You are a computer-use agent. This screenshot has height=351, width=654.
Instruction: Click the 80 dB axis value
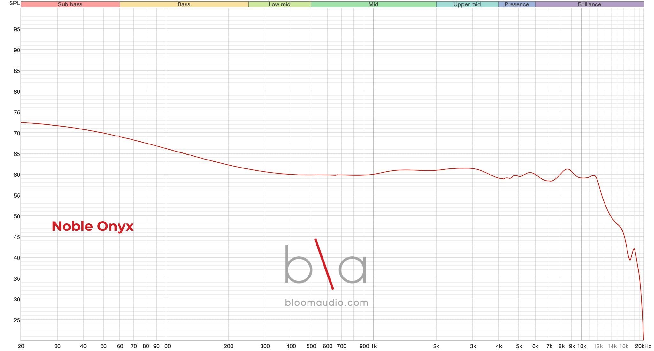click(x=17, y=92)
